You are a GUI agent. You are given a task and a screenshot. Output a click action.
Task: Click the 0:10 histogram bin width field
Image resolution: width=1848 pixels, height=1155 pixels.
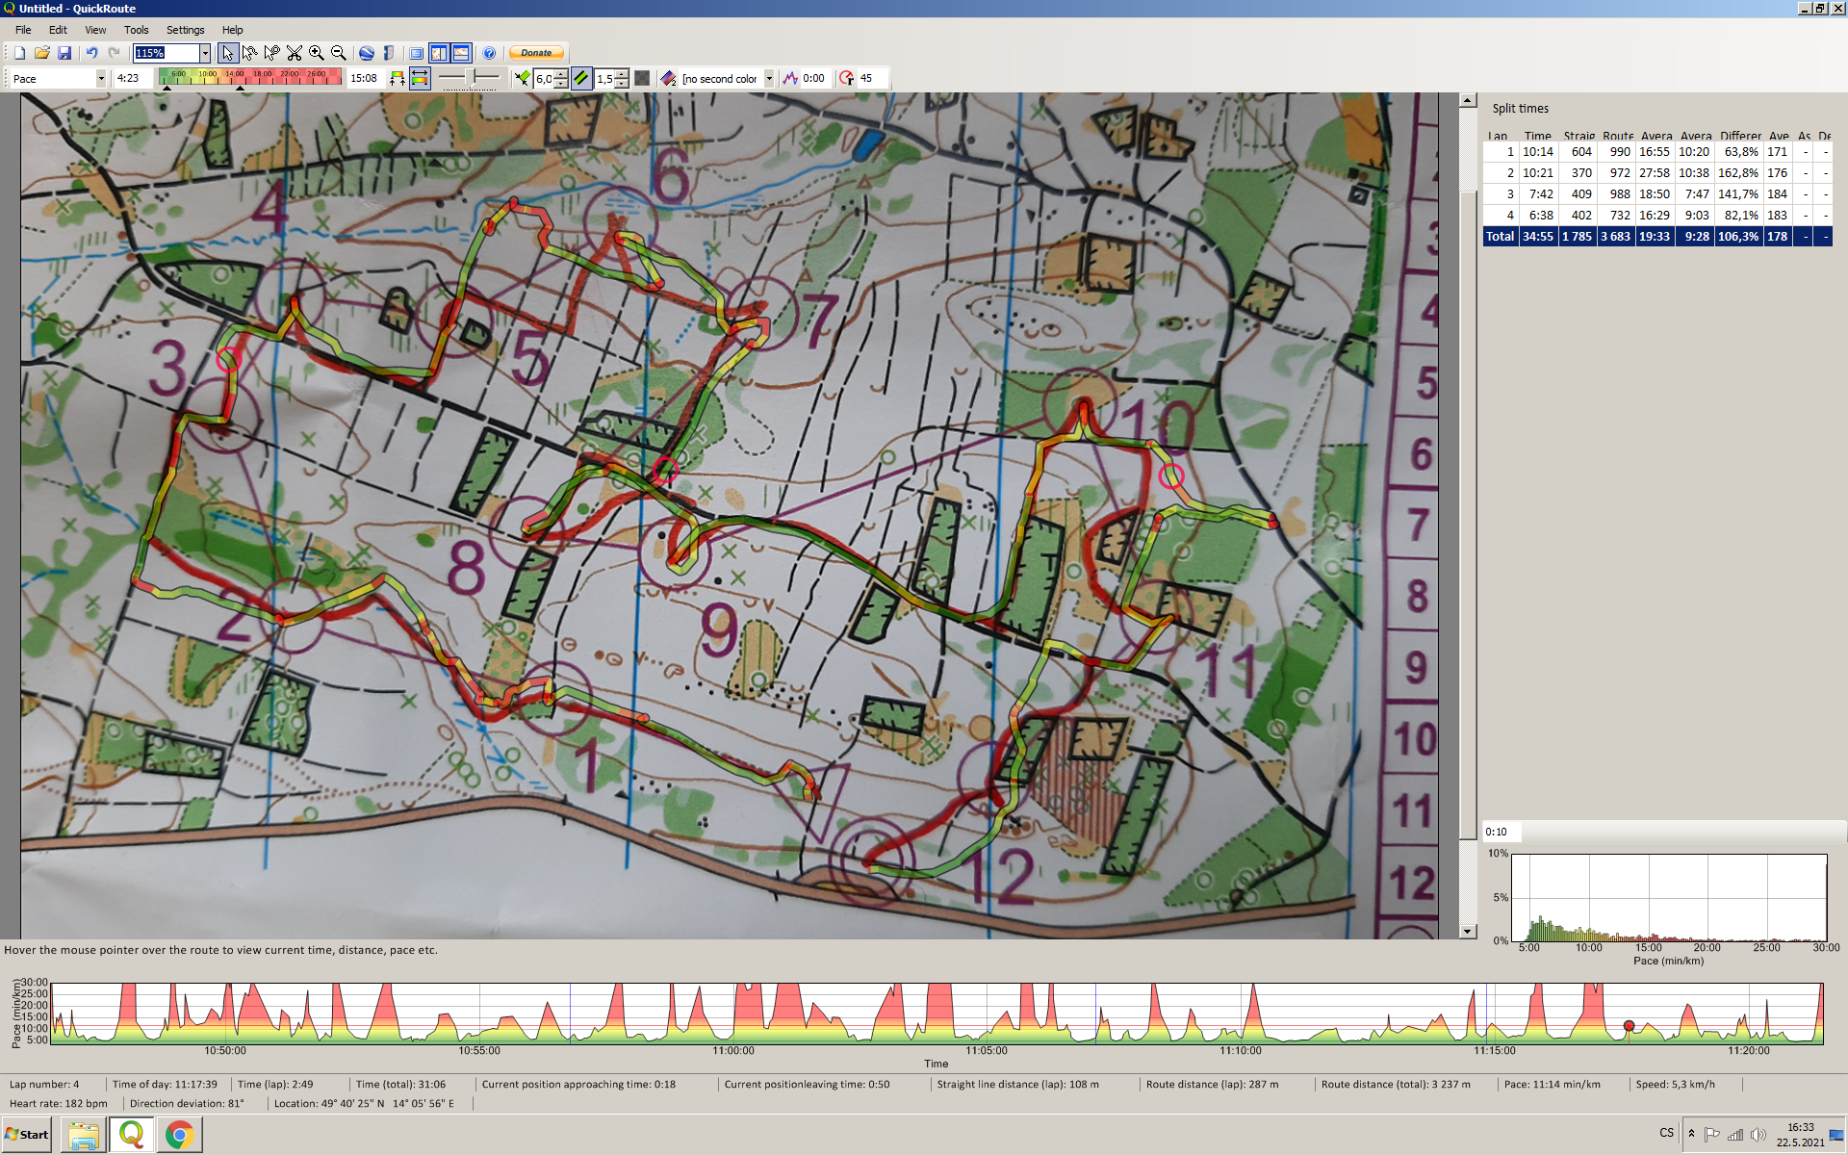[1501, 832]
